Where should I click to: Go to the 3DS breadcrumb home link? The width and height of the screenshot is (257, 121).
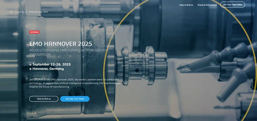coord(11,12)
